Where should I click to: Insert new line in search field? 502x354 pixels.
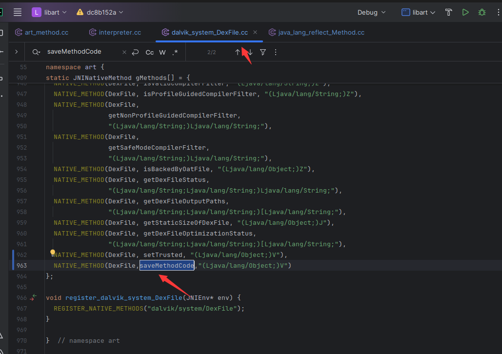pyautogui.click(x=135, y=52)
